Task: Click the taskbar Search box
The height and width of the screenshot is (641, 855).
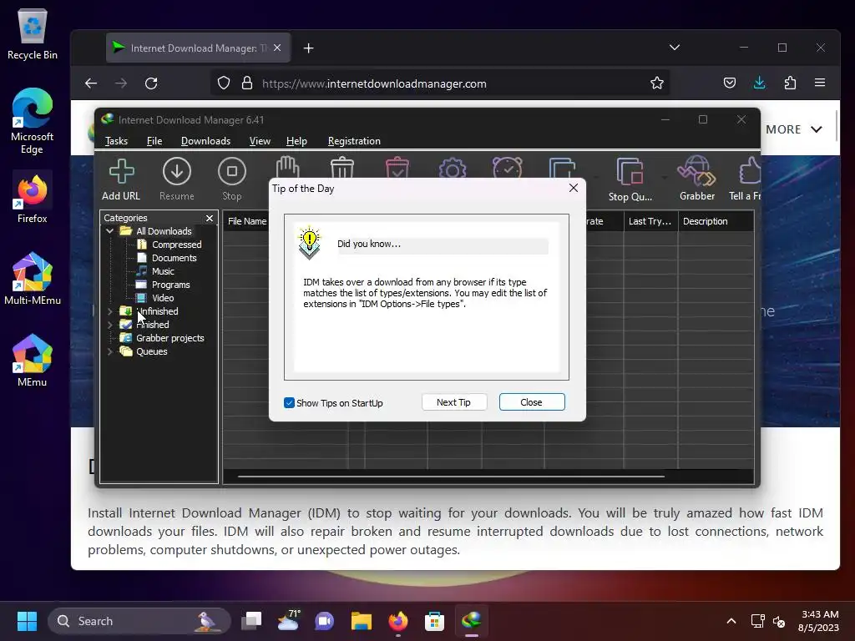Action: coord(139,621)
